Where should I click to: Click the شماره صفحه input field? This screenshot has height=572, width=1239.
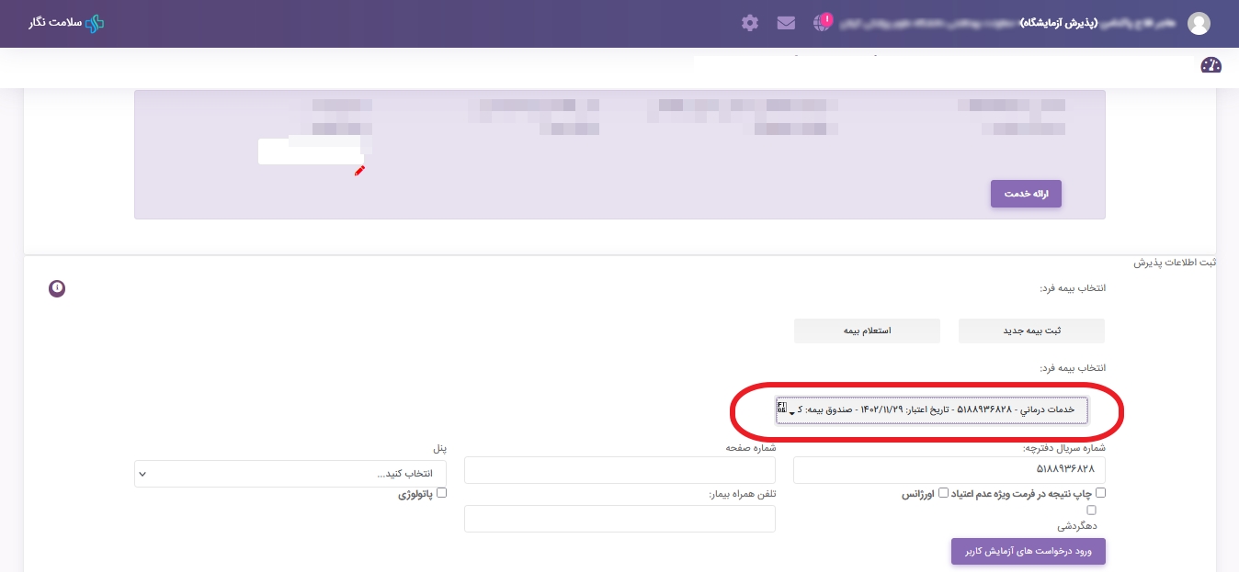click(619, 470)
